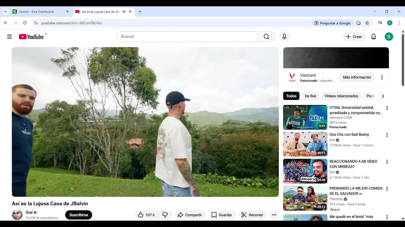Close the YouTube video tab
This screenshot has width=405, height=227.
click(x=130, y=12)
